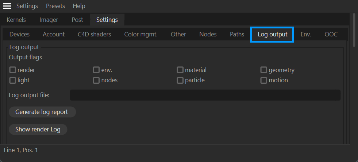Enable the render output flag
Image resolution: width=358 pixels, height=162 pixels.
[x=13, y=70]
